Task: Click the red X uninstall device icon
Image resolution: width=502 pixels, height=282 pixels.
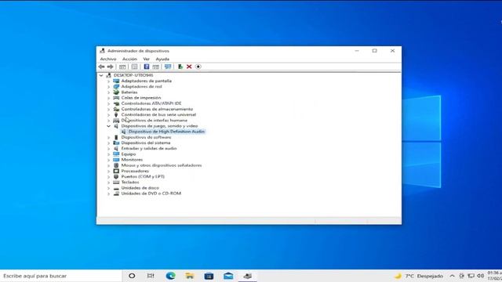Action: (x=189, y=67)
